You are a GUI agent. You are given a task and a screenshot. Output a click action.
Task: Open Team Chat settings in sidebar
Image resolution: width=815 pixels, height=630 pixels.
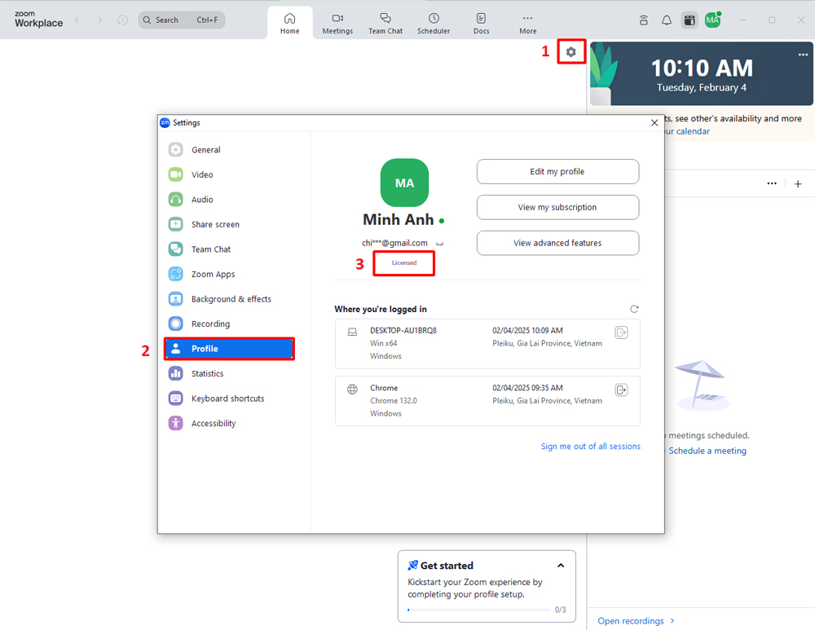click(x=229, y=249)
